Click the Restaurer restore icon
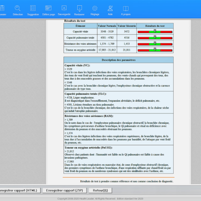This screenshot has width=201, height=201. coord(80,8)
